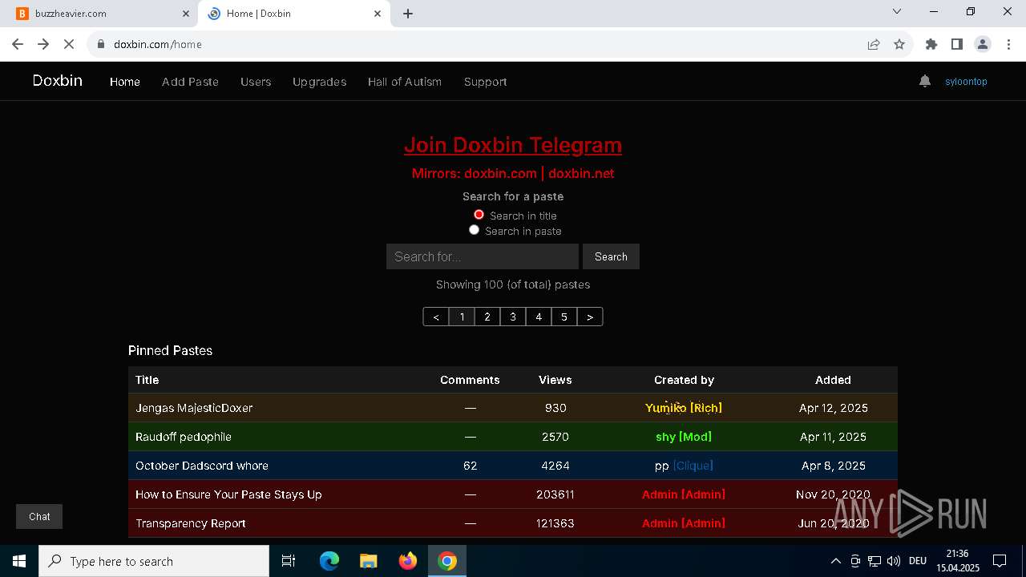Click the Windows 'Type here to search' box

tap(154, 561)
